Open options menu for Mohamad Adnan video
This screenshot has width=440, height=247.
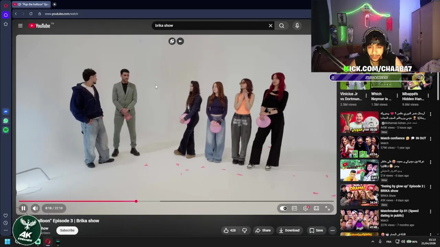point(430,114)
